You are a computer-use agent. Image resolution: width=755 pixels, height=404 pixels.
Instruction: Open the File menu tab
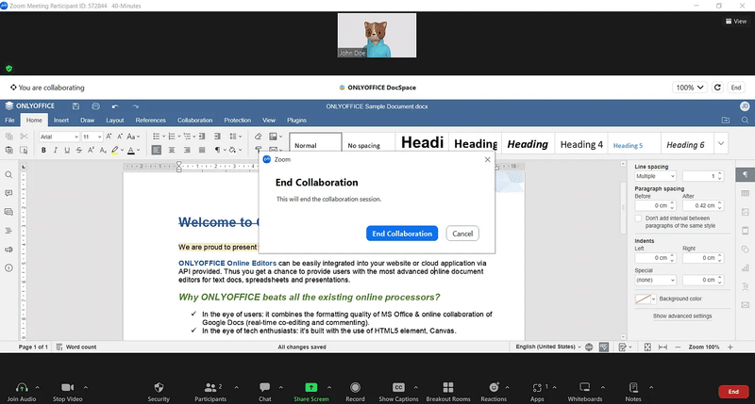[9, 121]
